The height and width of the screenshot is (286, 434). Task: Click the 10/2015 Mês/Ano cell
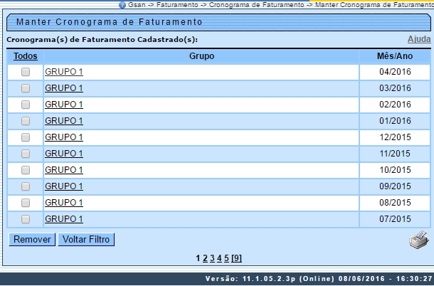[x=395, y=170]
